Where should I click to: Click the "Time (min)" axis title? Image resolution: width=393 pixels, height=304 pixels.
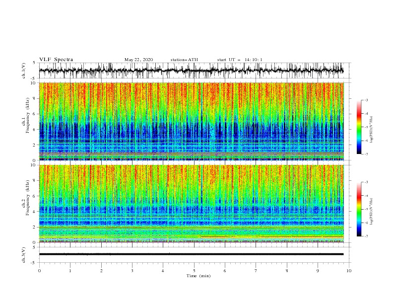[x=198, y=276]
